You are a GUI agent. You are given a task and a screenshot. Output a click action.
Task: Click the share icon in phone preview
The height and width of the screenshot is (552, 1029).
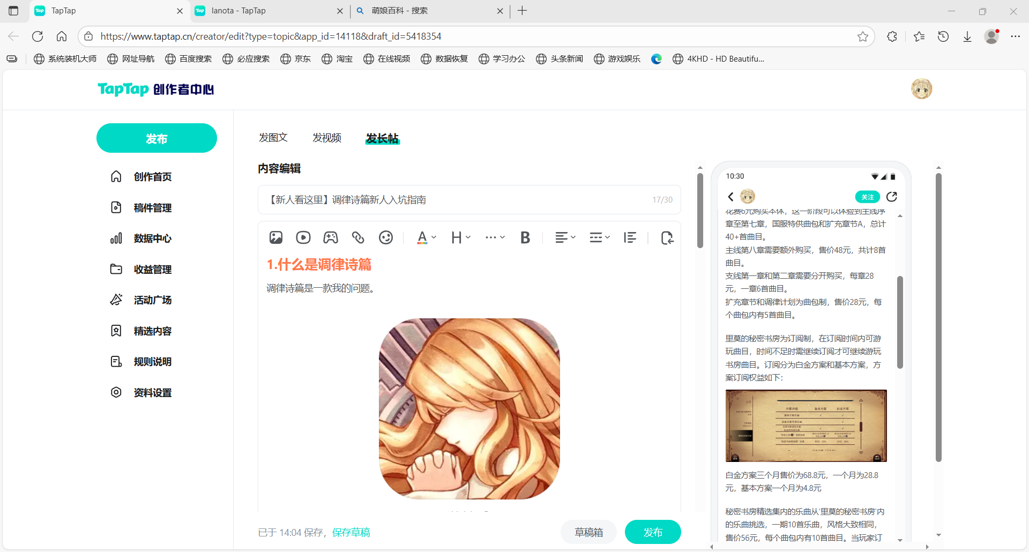coord(892,197)
